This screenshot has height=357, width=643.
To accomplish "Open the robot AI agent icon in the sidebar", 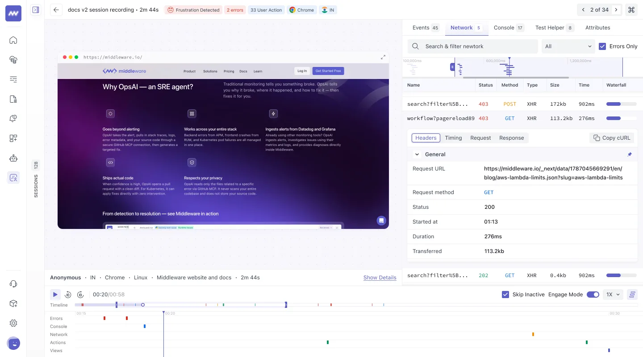I will tap(13, 158).
